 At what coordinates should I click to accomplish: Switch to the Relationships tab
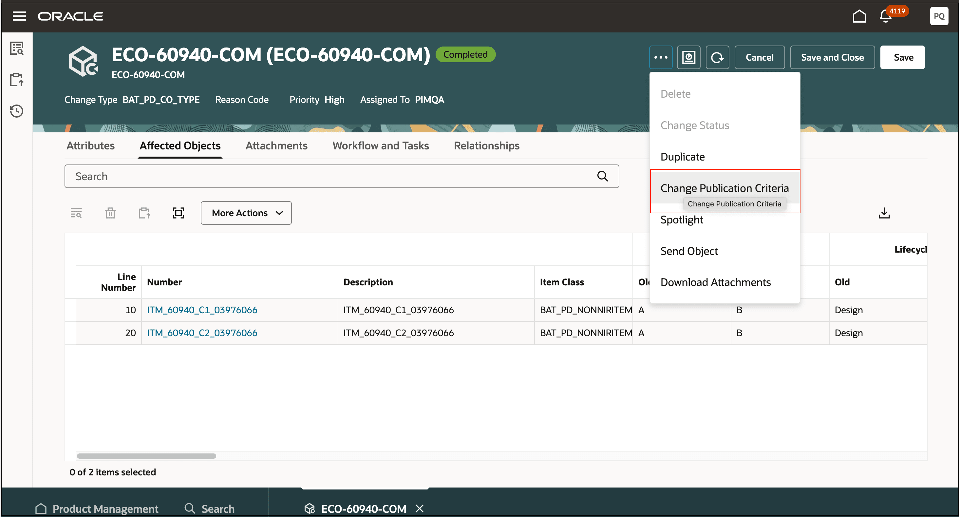tap(486, 146)
